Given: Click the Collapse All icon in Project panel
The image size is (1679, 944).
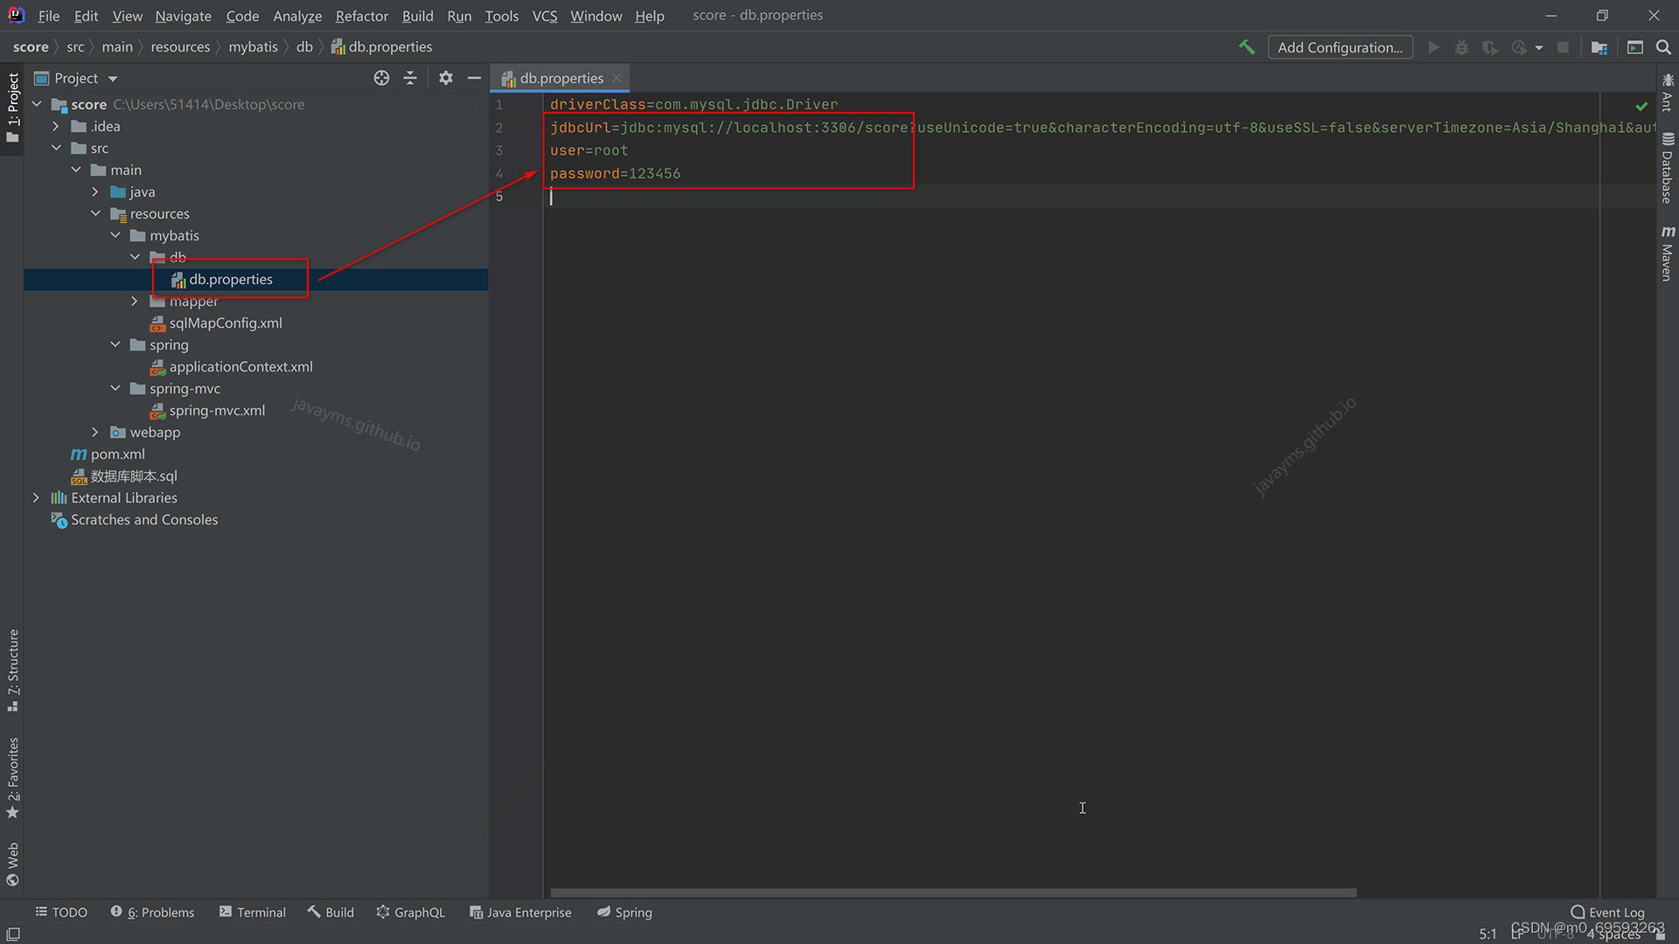Looking at the screenshot, I should [x=410, y=78].
